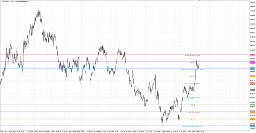The width and height of the screenshot is (256, 133).
Task: Click the red 0.59204 price tag
Action: (252, 112)
